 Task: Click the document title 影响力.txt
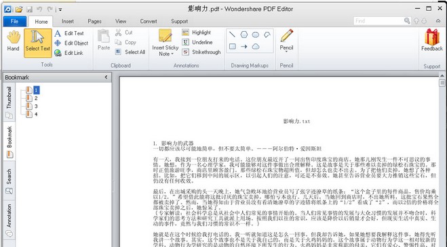point(296,121)
